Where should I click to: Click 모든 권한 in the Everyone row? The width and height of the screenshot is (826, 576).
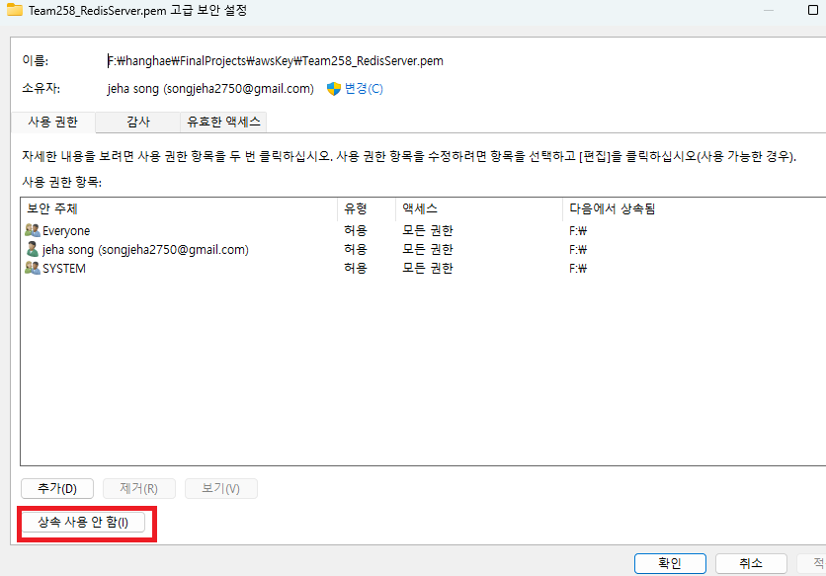pyautogui.click(x=428, y=230)
